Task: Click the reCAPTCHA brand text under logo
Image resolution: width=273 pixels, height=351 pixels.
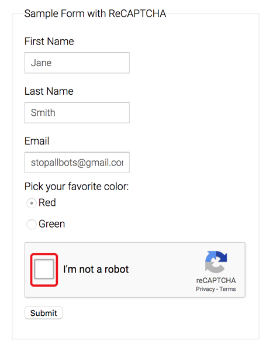Action: [x=216, y=280]
